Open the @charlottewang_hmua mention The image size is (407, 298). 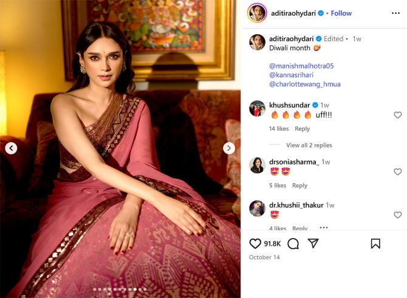click(x=305, y=84)
